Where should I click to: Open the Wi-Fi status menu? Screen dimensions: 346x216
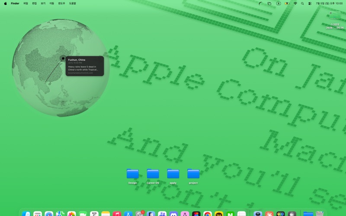tap(295, 3)
